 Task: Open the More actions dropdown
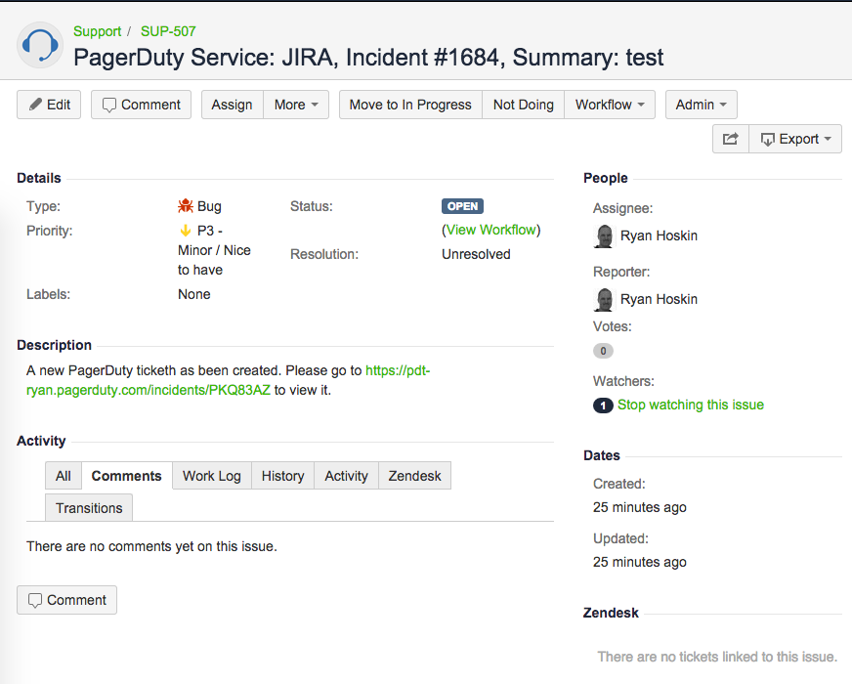pos(296,105)
